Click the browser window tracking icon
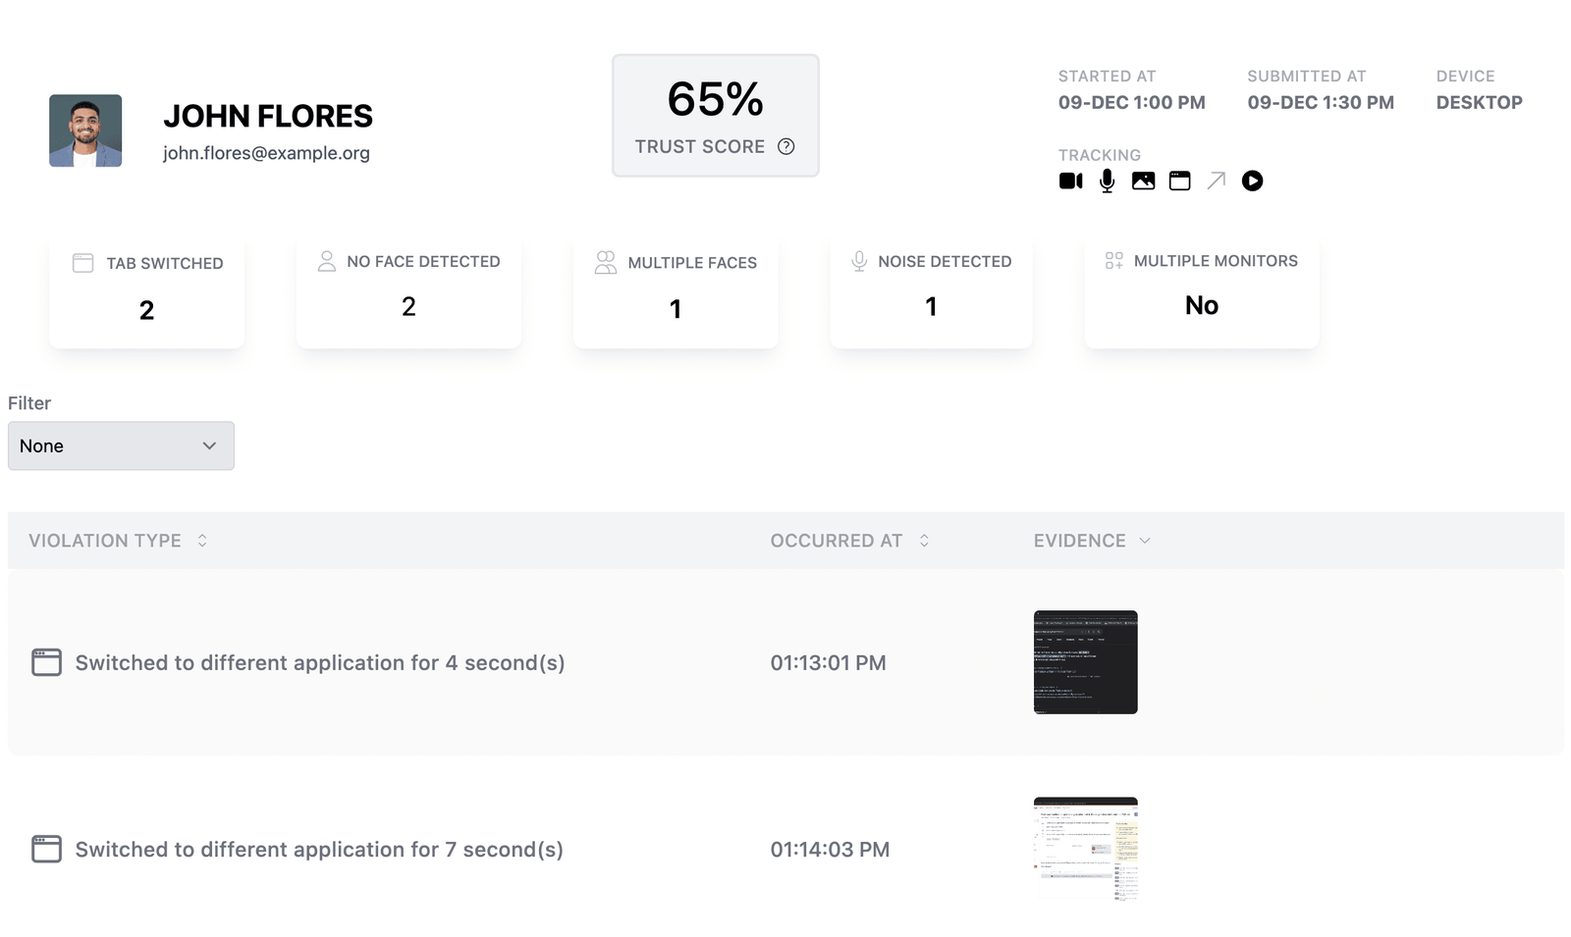Image resolution: width=1571 pixels, height=937 pixels. point(1179,181)
